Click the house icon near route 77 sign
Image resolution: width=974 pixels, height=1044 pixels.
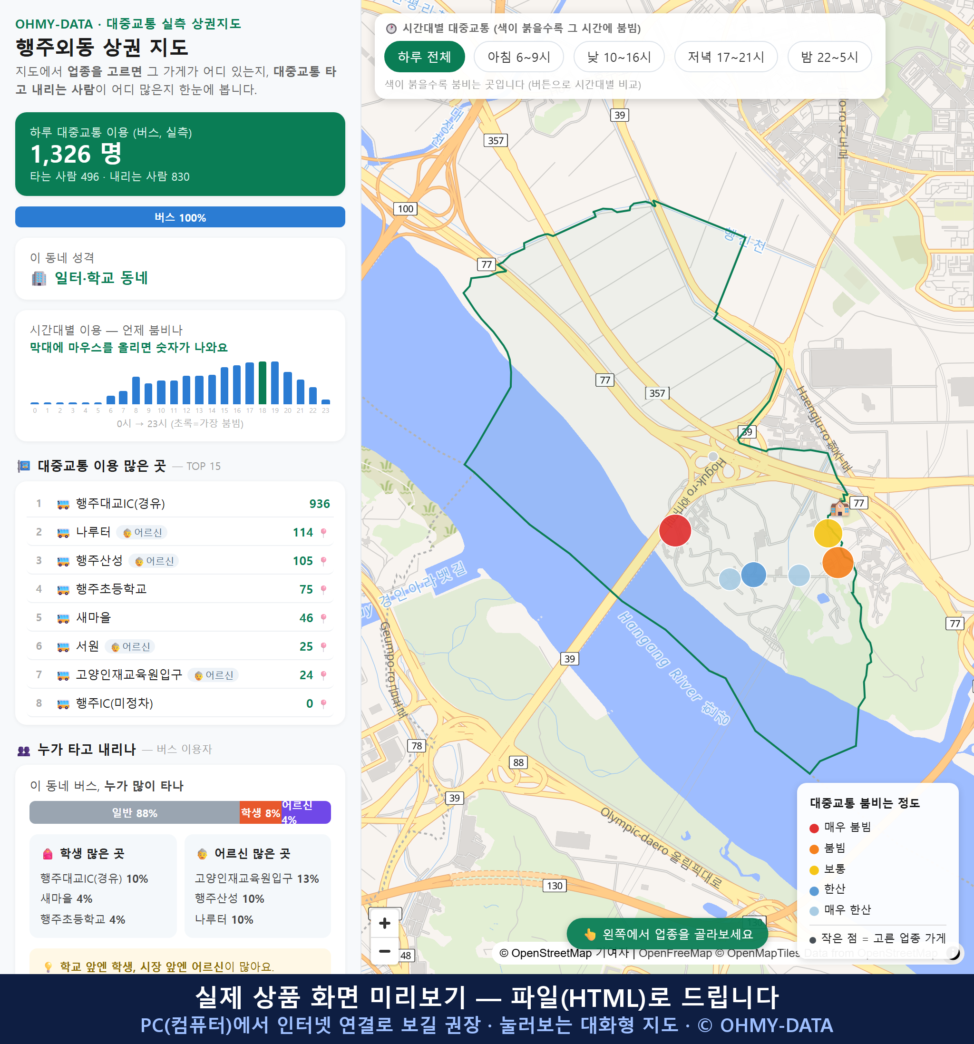839,507
